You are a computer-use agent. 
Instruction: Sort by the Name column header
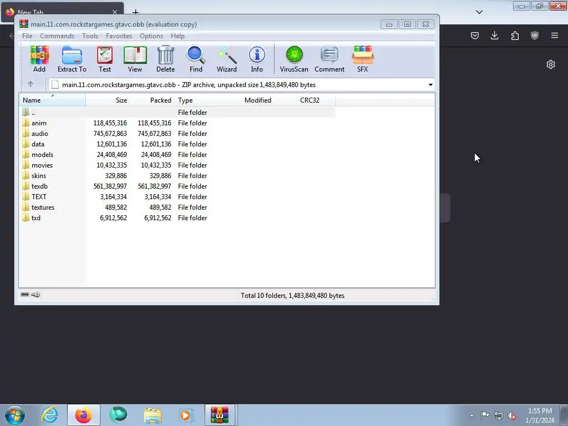(x=53, y=100)
